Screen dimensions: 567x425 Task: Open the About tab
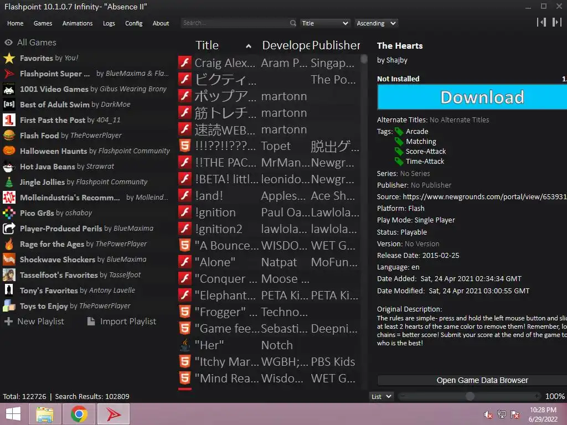point(161,23)
